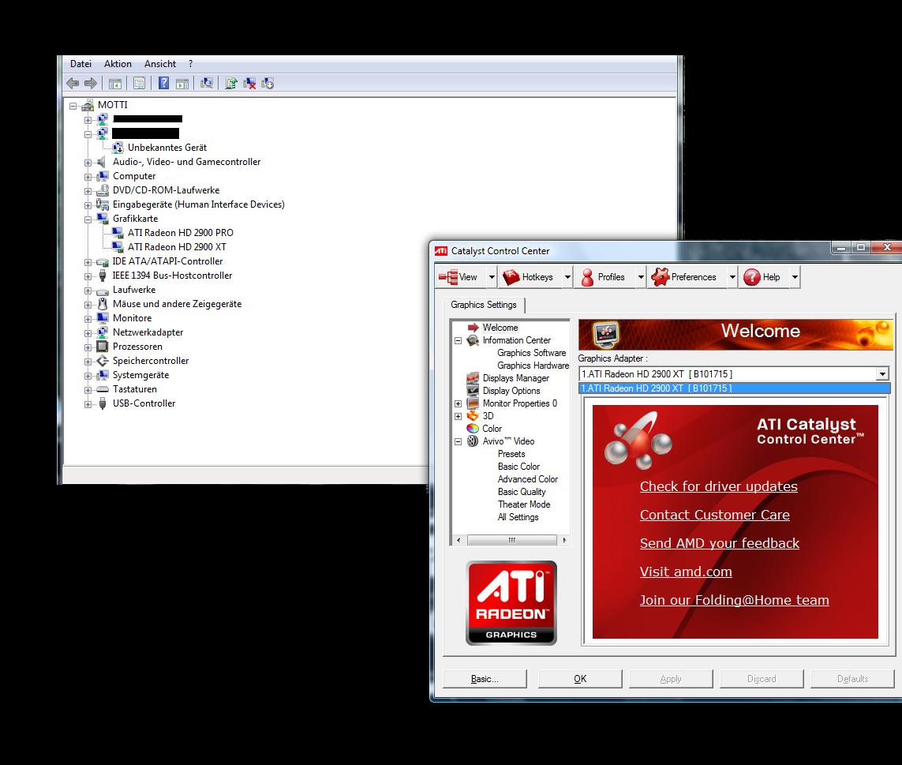Click the Tastaturen keyboard icon

tap(103, 389)
